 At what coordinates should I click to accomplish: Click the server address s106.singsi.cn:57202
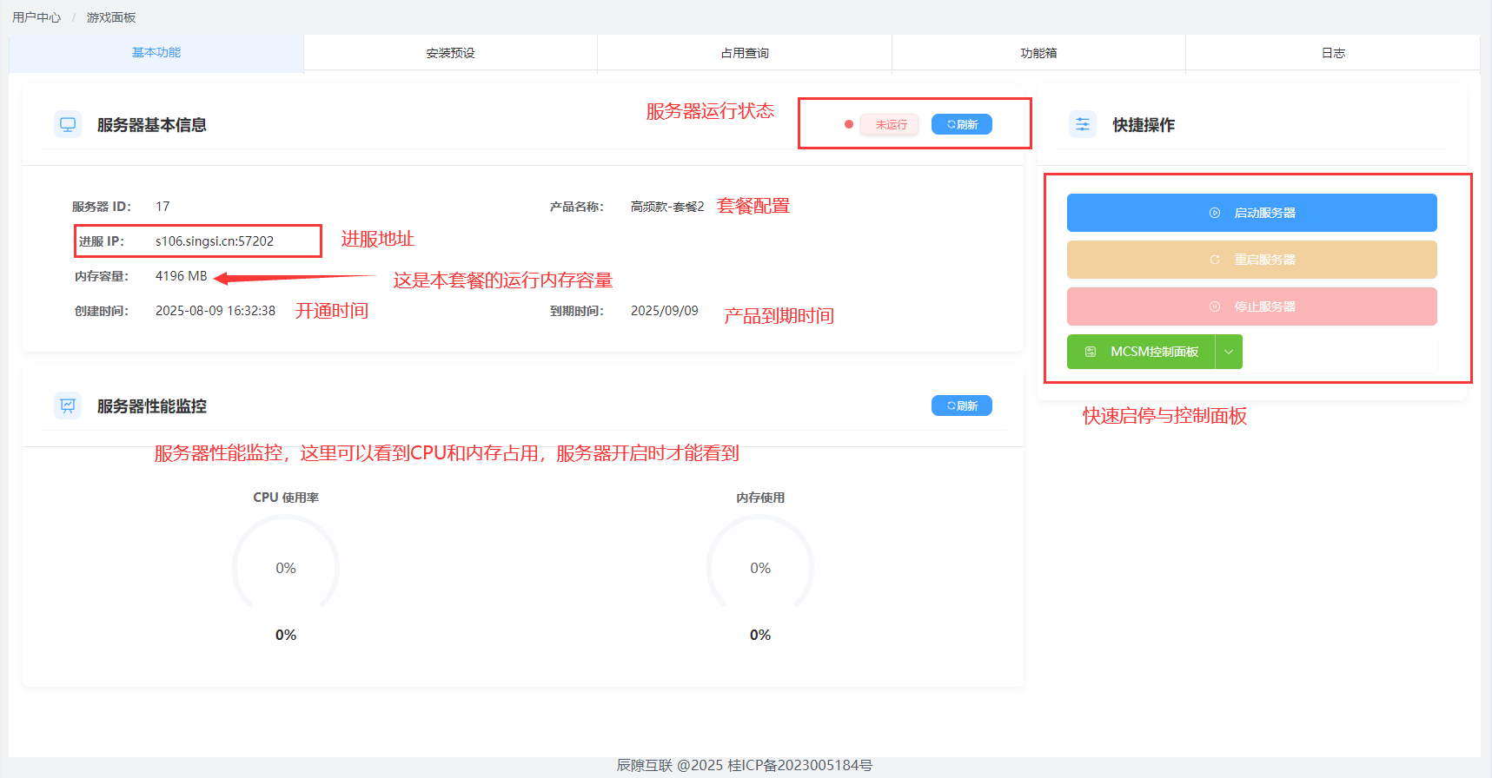tap(215, 241)
